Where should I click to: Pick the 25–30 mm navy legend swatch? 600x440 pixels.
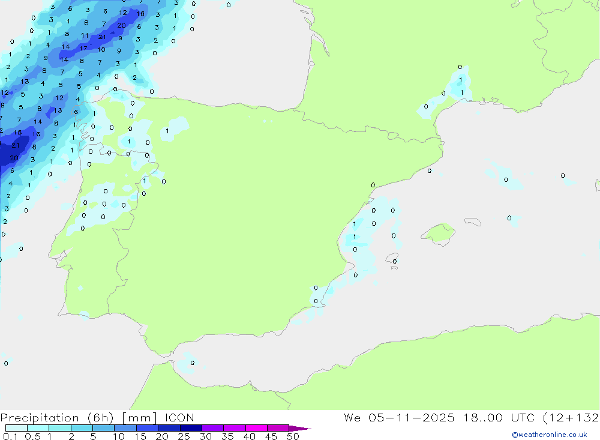click(x=191, y=428)
